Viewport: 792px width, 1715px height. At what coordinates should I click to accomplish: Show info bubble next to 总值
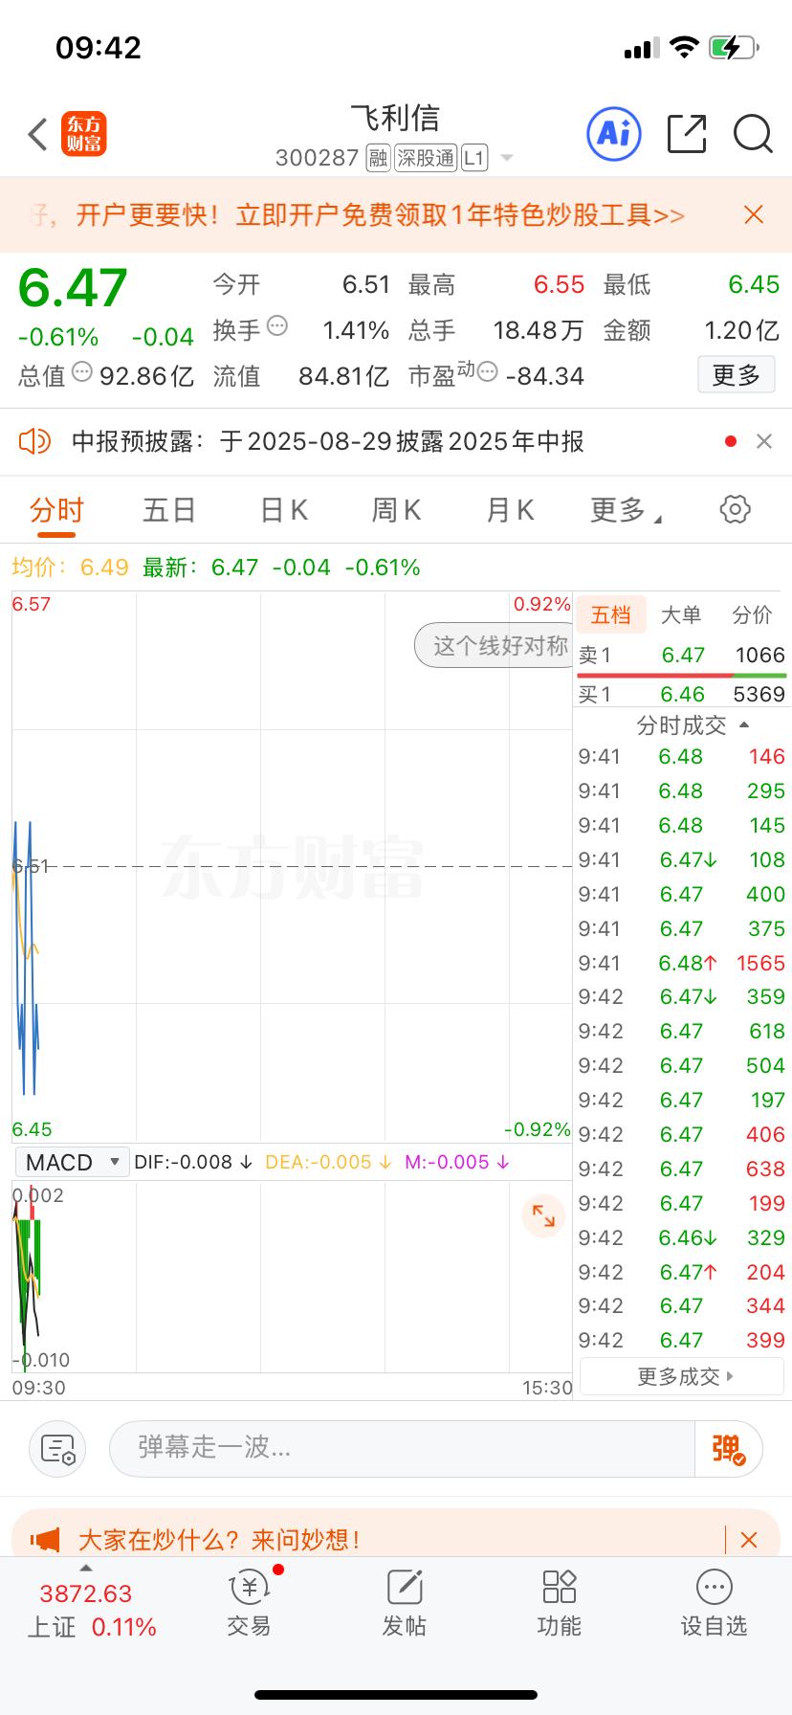click(82, 371)
